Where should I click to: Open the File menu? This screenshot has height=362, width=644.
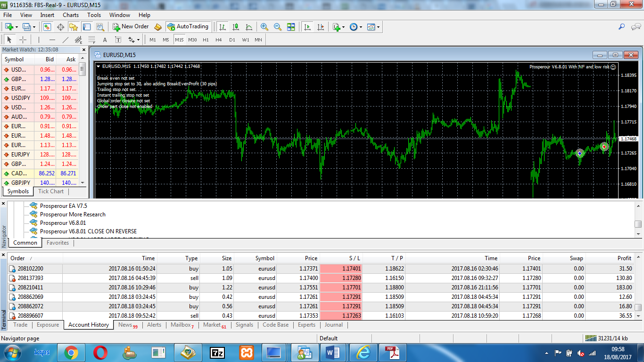[x=8, y=15]
